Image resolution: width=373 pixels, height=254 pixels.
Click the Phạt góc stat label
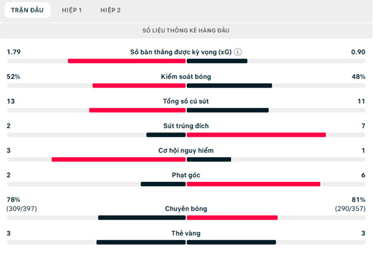point(187,175)
